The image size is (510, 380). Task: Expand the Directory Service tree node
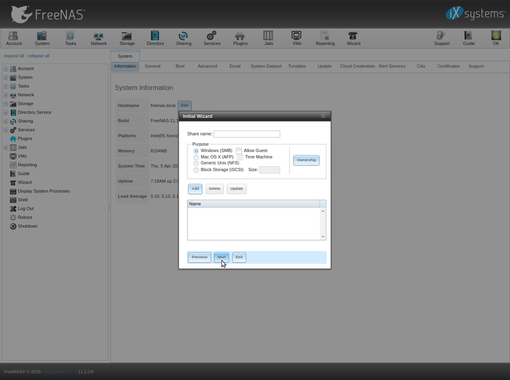[x=6, y=113]
